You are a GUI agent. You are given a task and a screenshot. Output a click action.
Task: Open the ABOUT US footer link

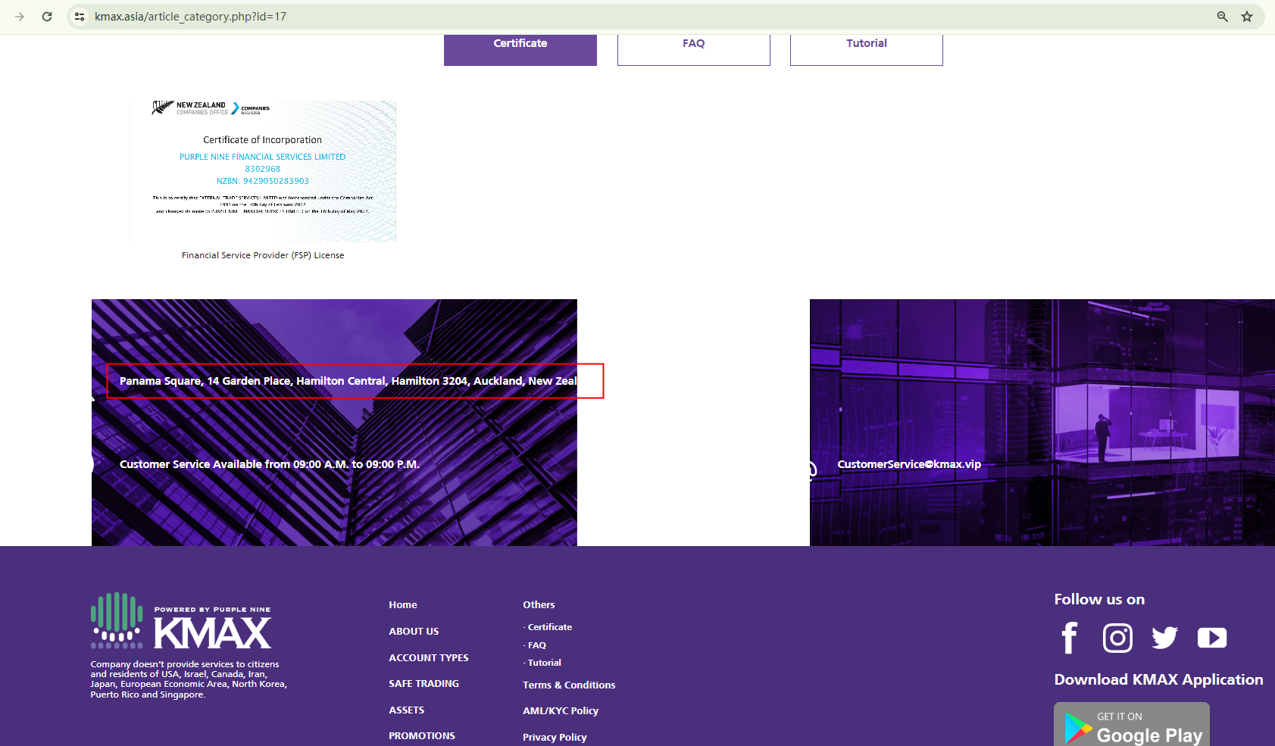point(414,632)
